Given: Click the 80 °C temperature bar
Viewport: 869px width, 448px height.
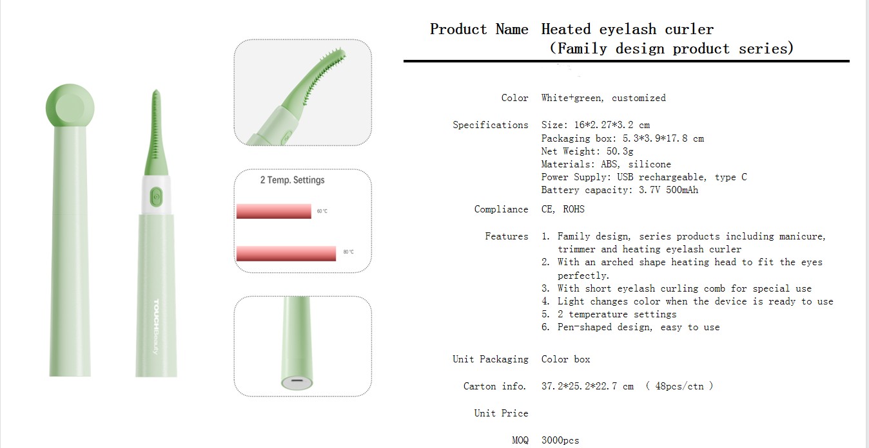Looking at the screenshot, I should [286, 253].
